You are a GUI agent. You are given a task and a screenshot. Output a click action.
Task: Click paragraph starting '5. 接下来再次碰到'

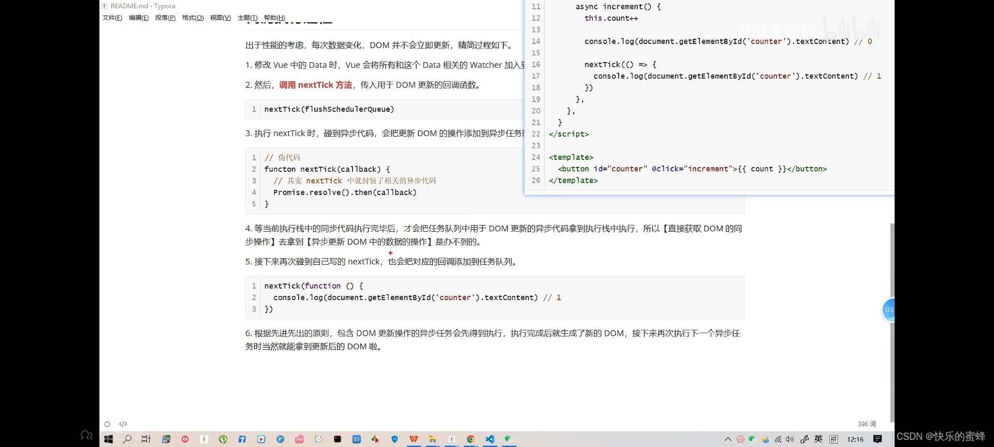[x=382, y=262]
